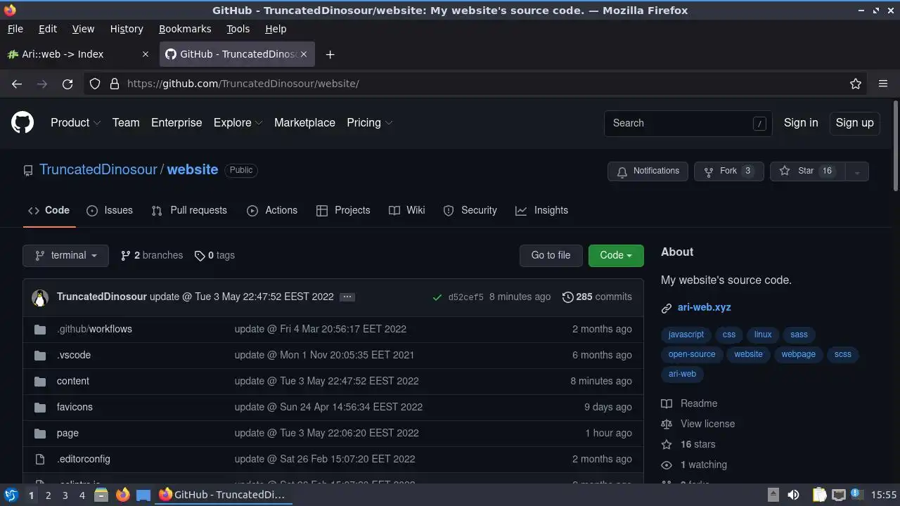
Task: Open the Wiki tab
Action: [407, 210]
